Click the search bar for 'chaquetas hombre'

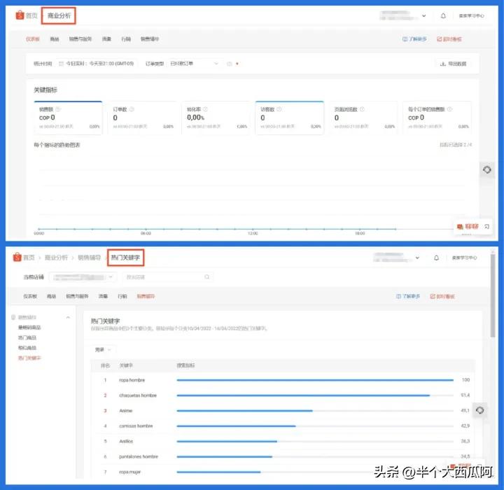pos(315,395)
